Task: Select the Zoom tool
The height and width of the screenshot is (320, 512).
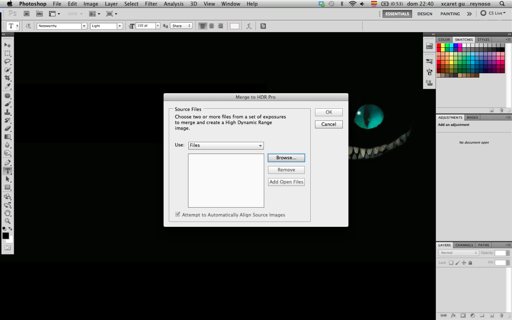Action: point(8,221)
